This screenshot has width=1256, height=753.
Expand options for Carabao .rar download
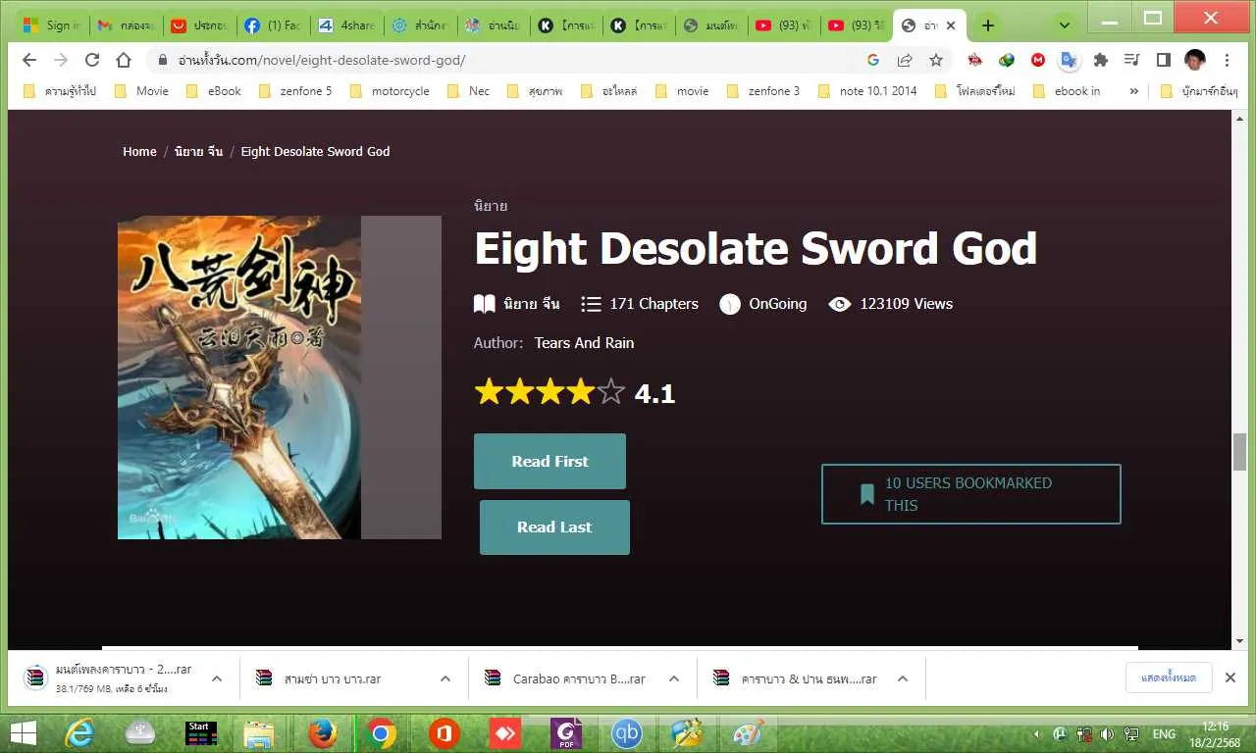click(x=674, y=678)
